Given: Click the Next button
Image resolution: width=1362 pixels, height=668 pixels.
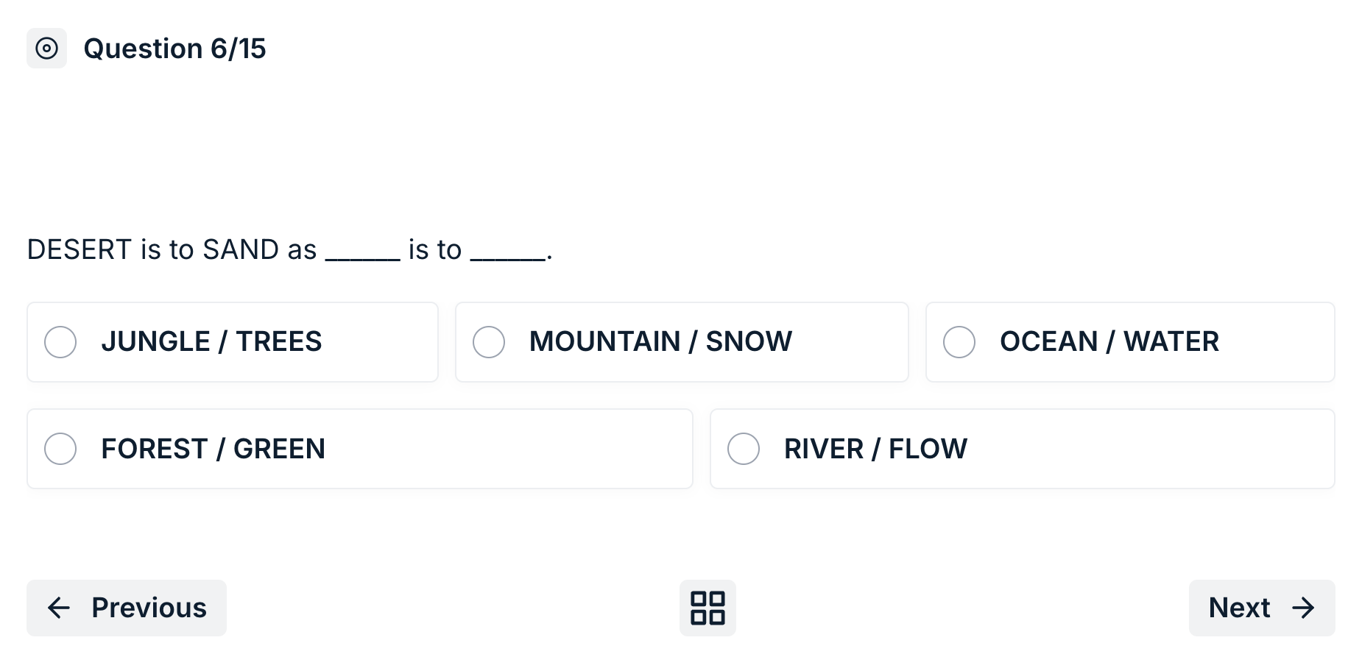Looking at the screenshot, I should click(1261, 608).
